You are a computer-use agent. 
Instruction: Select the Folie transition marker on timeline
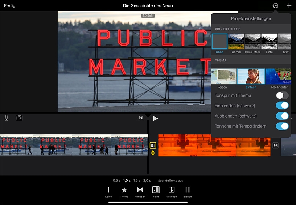click(x=153, y=145)
